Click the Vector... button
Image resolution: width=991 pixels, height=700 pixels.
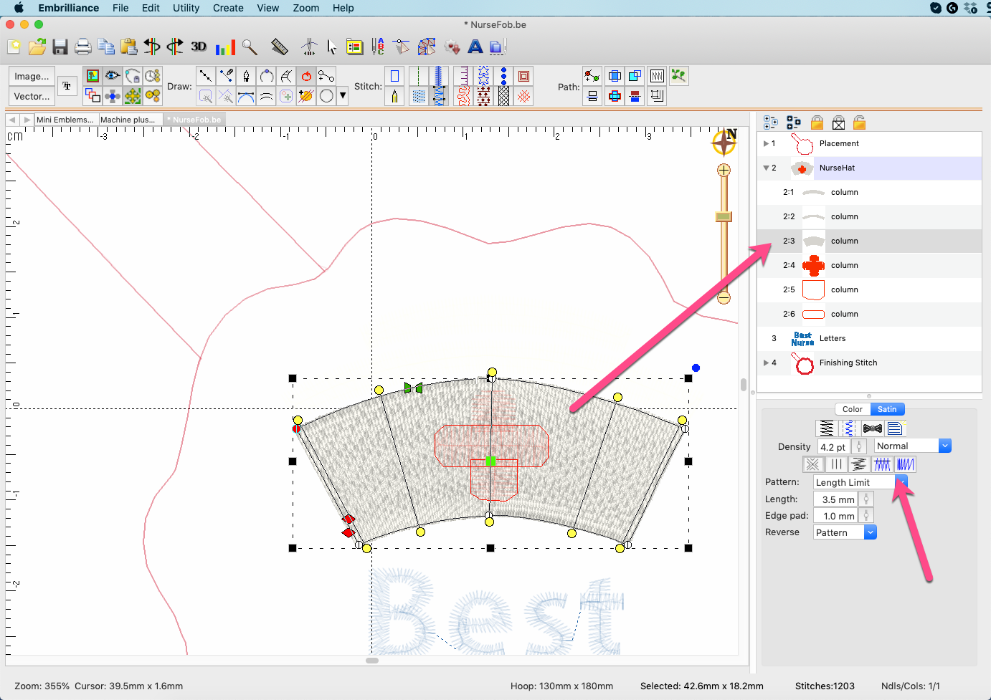pos(32,96)
